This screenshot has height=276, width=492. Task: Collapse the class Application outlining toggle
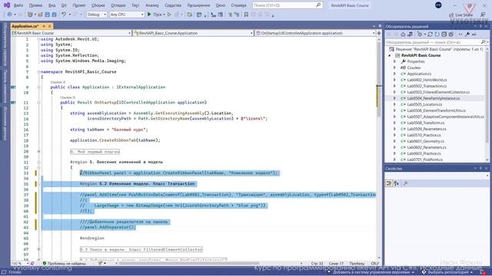click(x=38, y=87)
